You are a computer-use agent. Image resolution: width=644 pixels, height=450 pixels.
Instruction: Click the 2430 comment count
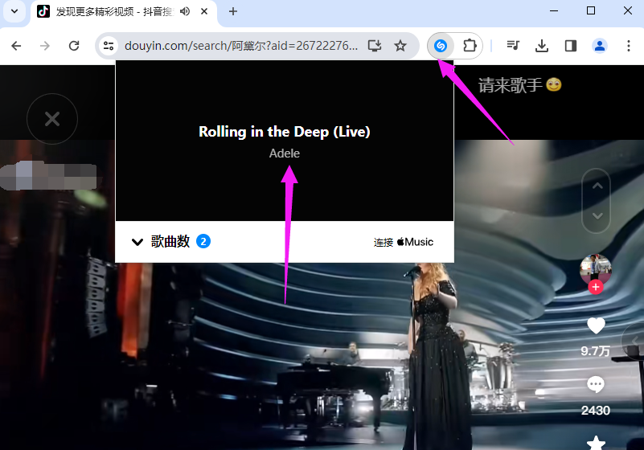click(x=596, y=410)
